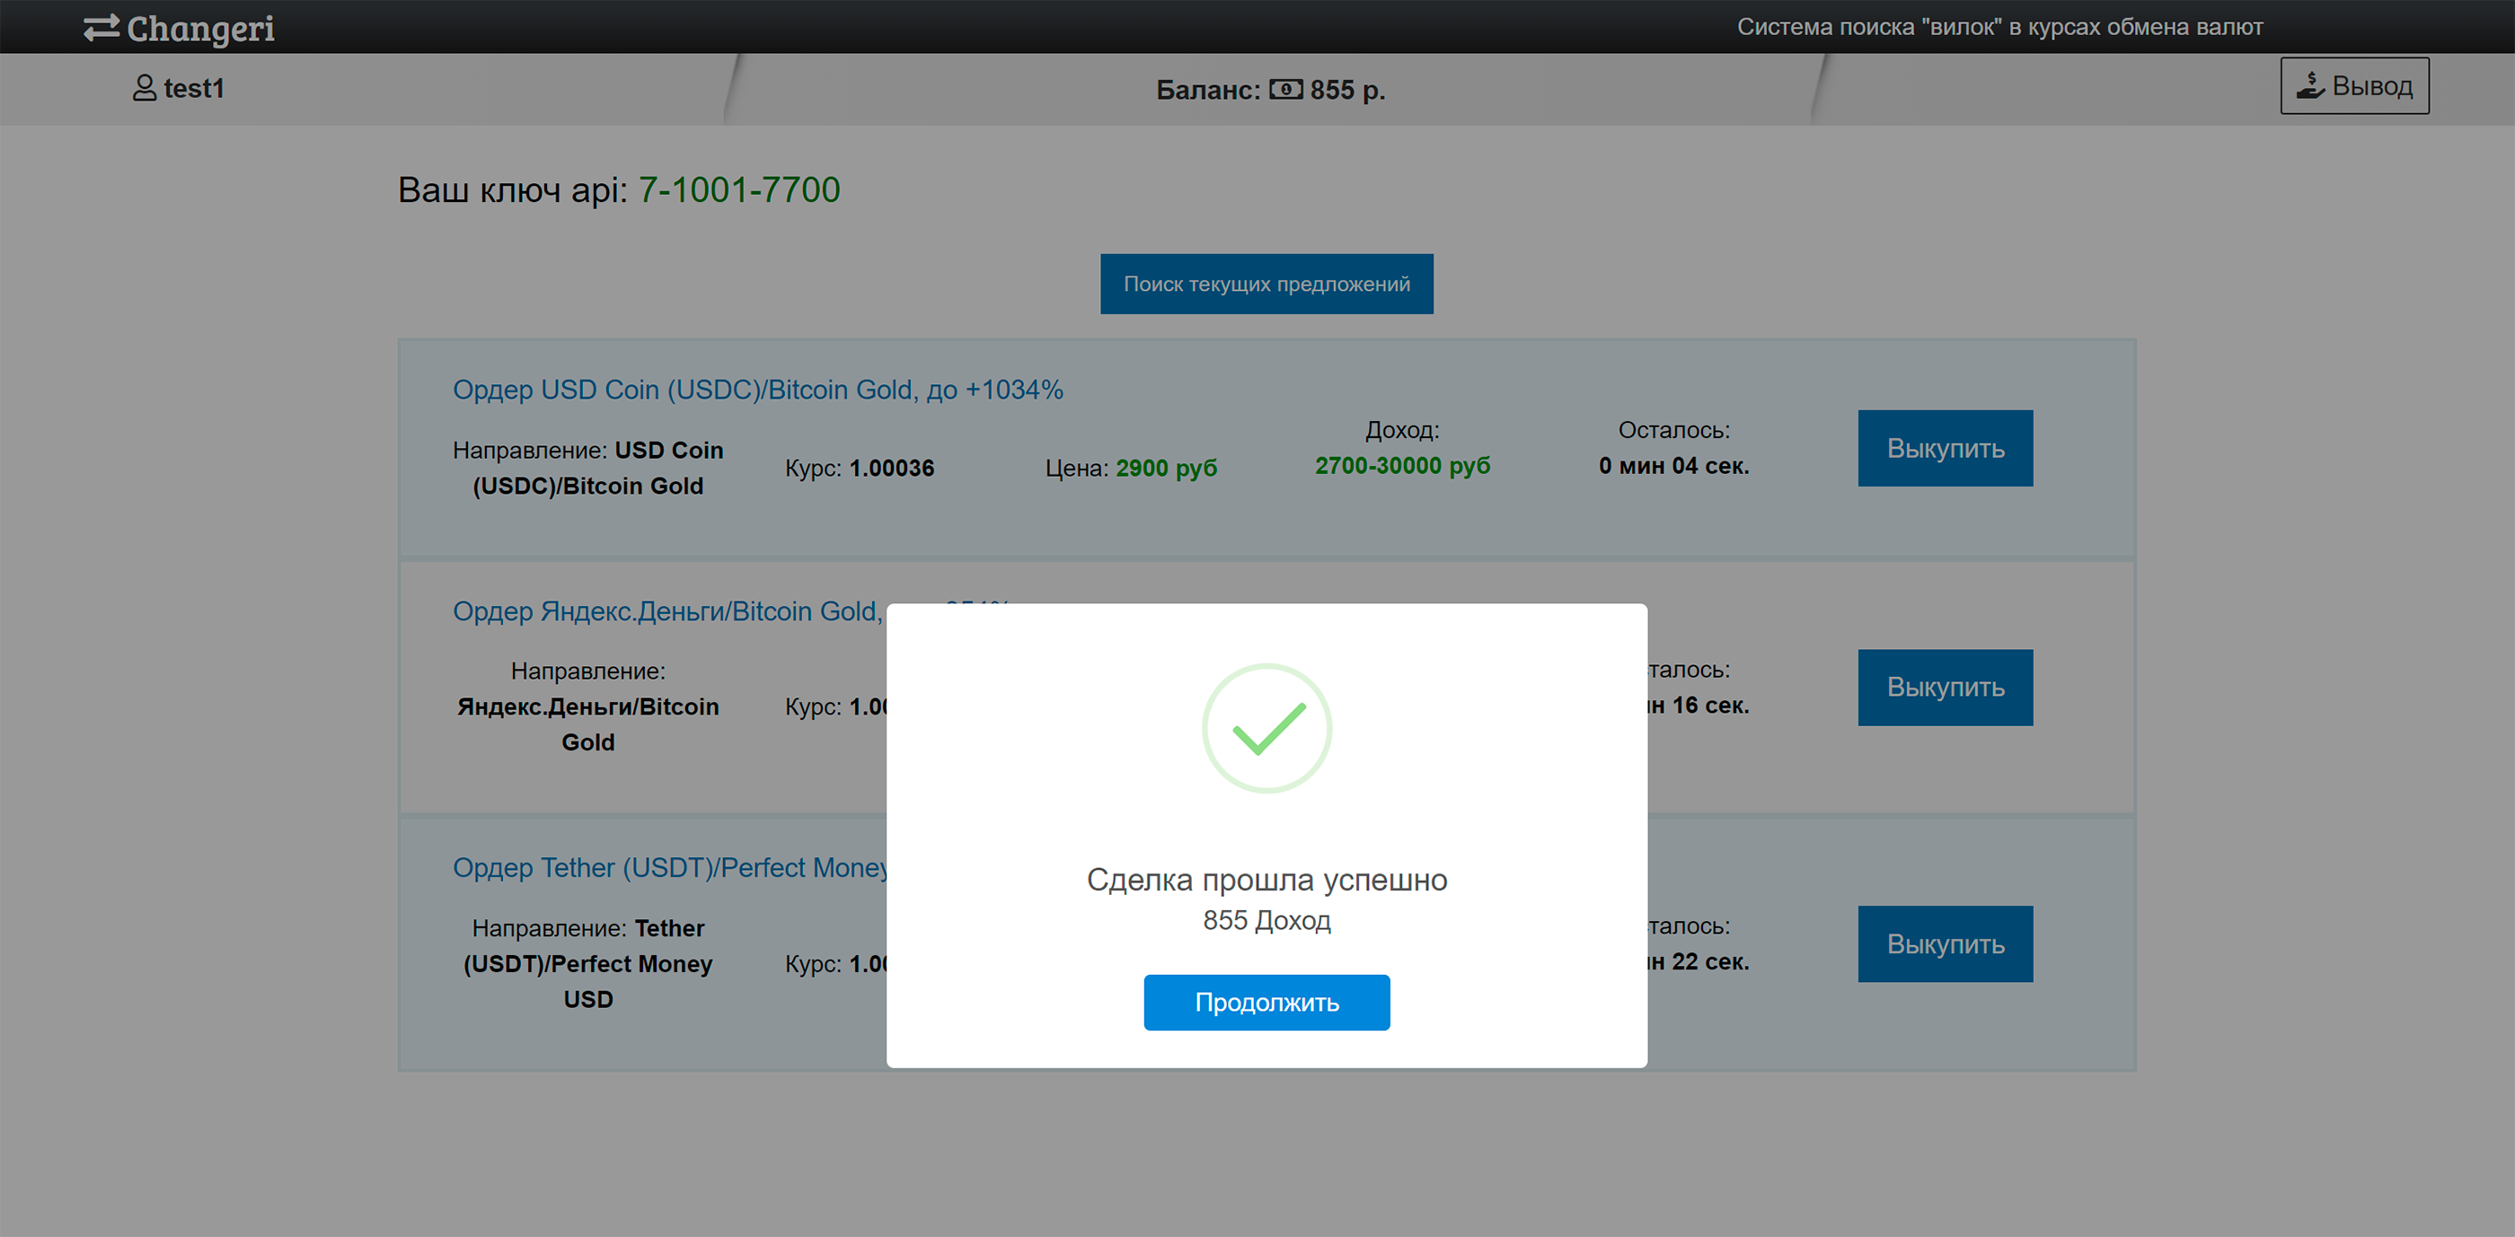Open the Ордер USD Coin (USDC)/Bitcoin Gold heading

pos(757,390)
